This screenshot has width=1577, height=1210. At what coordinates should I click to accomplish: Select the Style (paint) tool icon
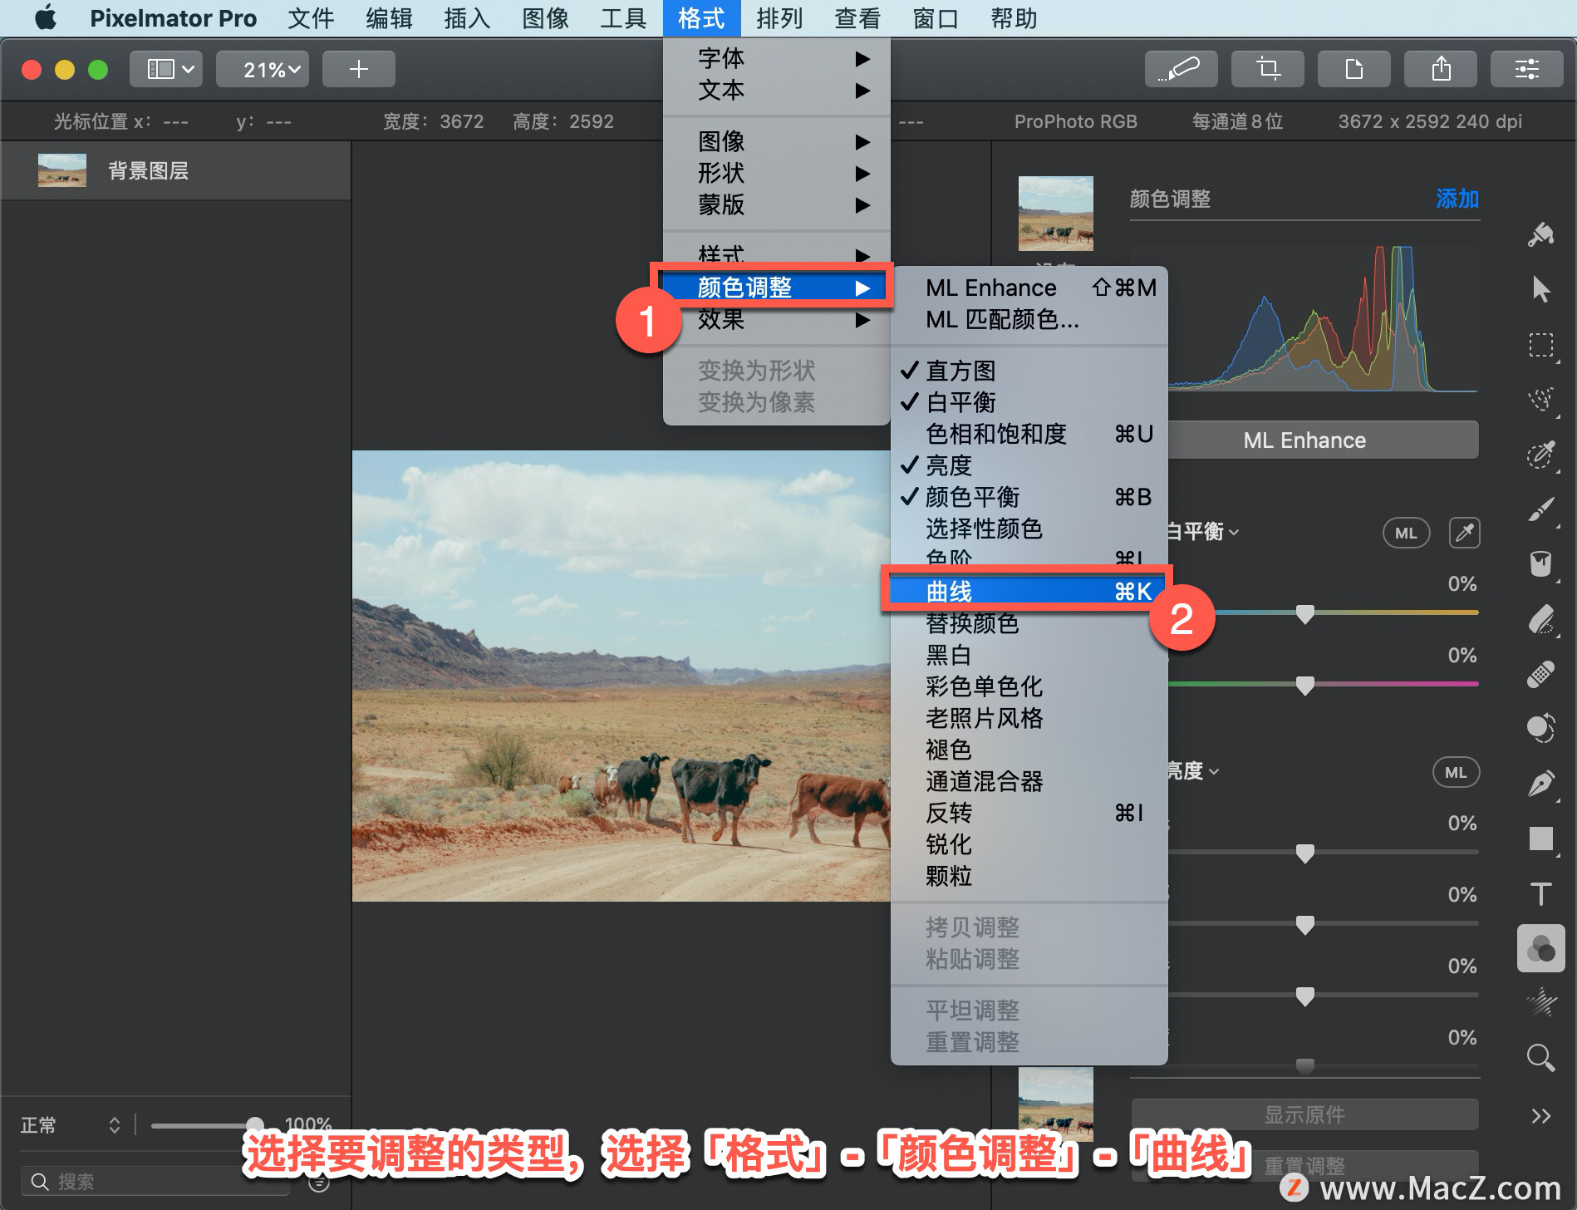[x=1541, y=235]
